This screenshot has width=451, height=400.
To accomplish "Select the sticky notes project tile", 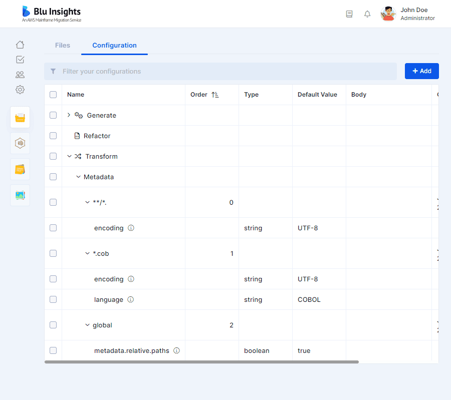I will coord(20,169).
